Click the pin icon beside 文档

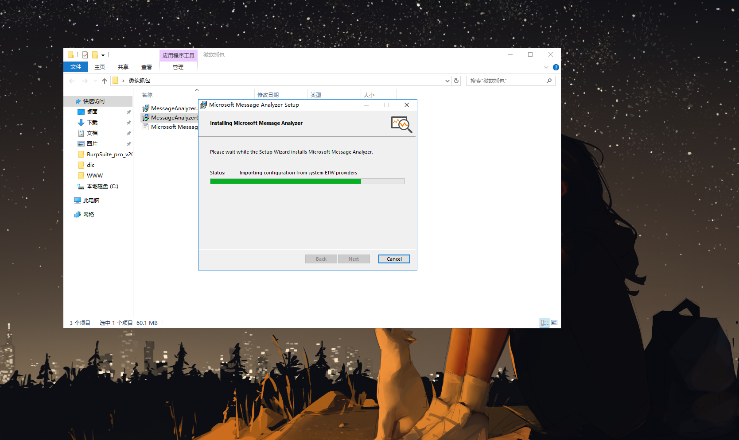point(128,133)
